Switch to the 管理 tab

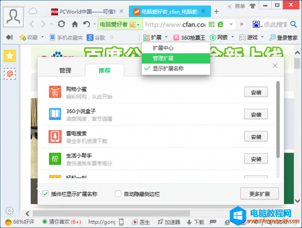[x=65, y=70]
